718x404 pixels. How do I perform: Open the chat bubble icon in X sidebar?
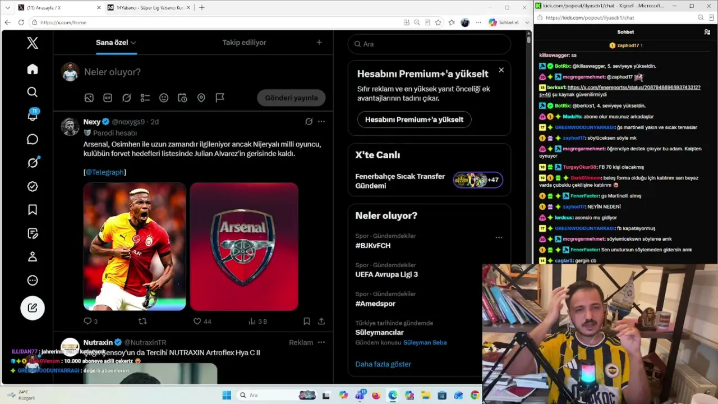[x=33, y=139]
